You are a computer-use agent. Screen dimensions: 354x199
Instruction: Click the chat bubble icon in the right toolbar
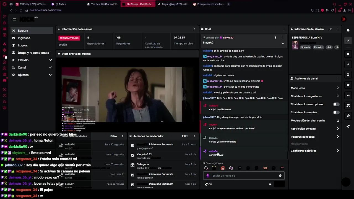click(x=348, y=85)
